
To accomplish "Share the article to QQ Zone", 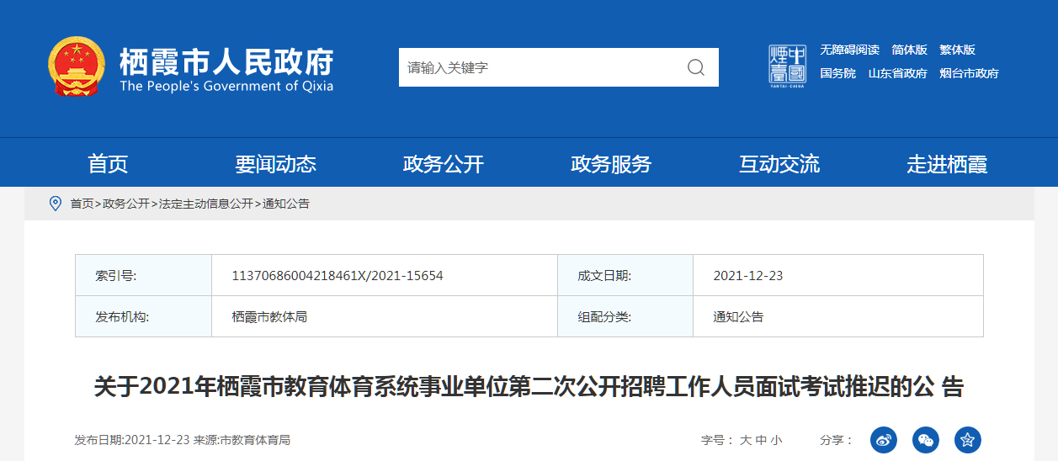I will [x=968, y=440].
